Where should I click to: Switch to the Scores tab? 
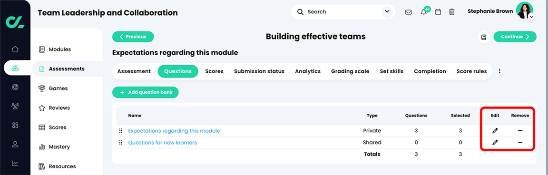pos(214,71)
